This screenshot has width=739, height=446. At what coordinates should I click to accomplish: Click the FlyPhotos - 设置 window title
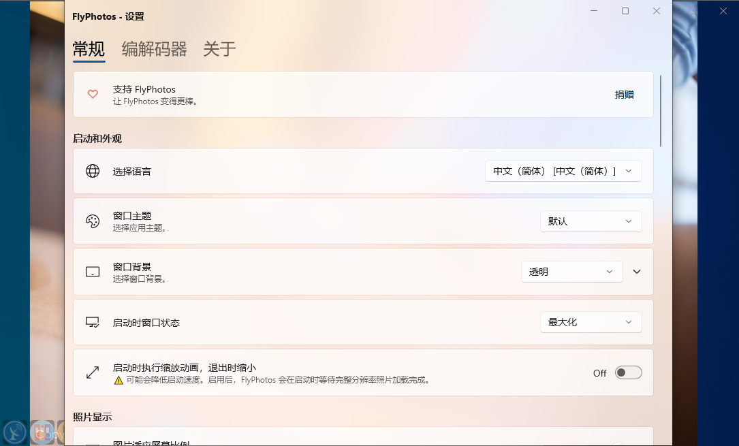(x=108, y=16)
